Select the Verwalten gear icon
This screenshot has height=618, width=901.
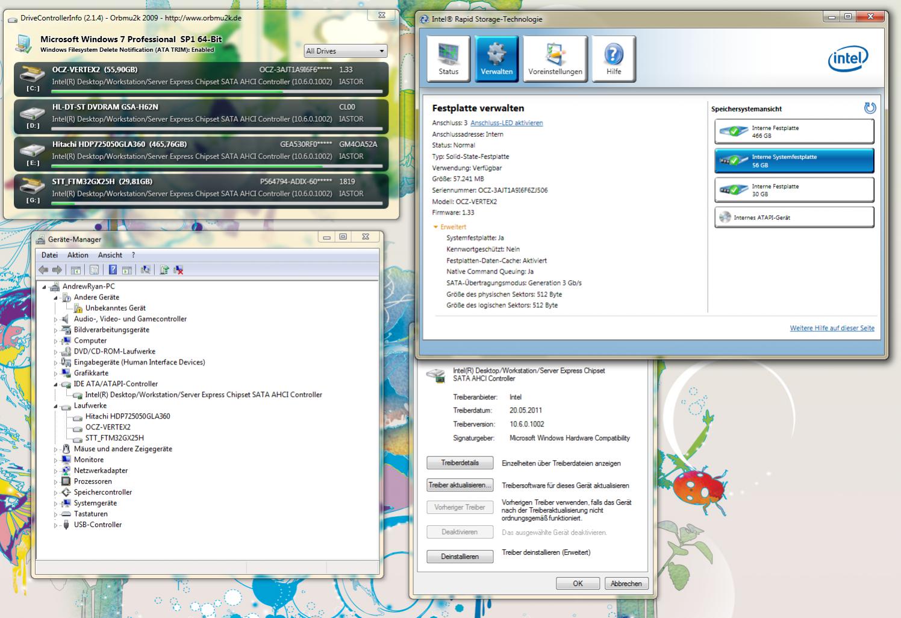click(x=496, y=59)
